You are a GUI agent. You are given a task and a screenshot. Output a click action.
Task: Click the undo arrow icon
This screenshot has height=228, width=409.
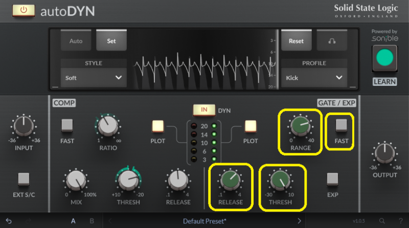[9, 221]
